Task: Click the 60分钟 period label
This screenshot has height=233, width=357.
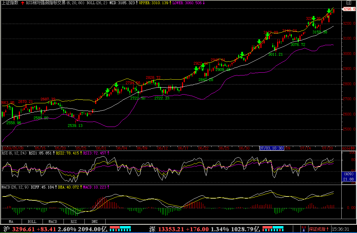Action: pyautogui.click(x=349, y=148)
